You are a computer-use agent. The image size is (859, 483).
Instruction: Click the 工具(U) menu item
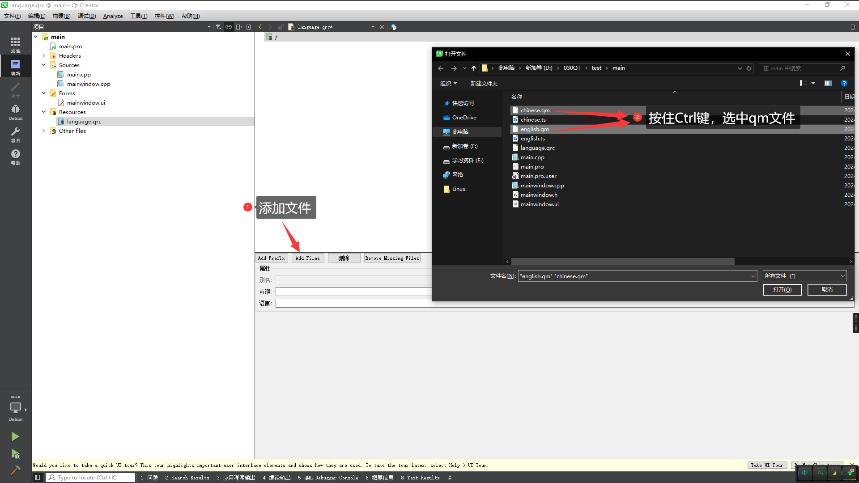tap(139, 16)
